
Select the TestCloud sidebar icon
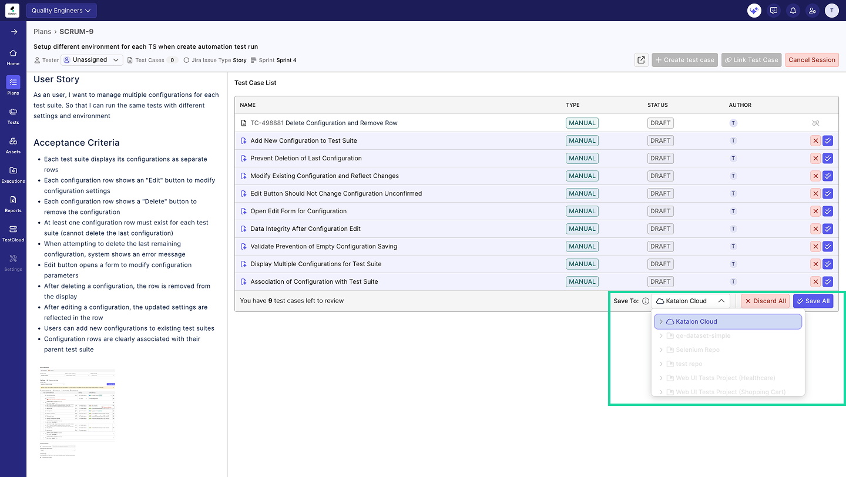pyautogui.click(x=12, y=230)
